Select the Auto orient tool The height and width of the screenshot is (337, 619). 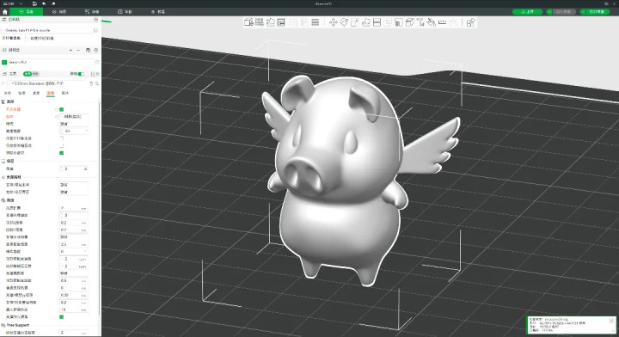(x=271, y=22)
